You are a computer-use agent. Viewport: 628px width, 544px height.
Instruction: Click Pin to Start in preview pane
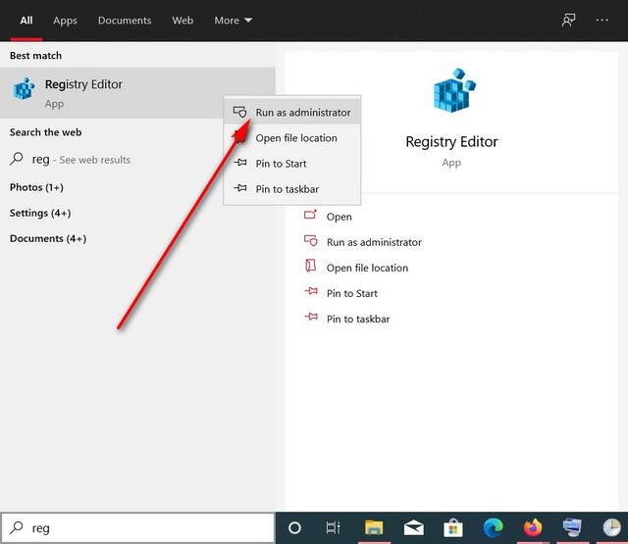pos(352,294)
